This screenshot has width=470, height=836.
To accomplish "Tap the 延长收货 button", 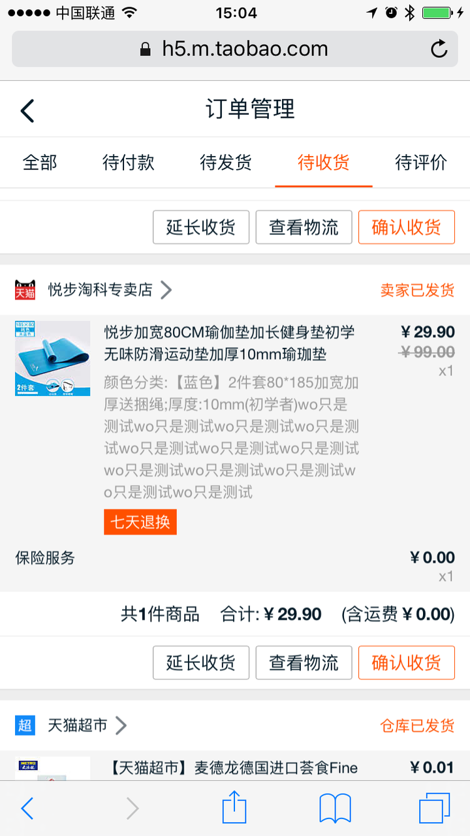I will pyautogui.click(x=200, y=227).
